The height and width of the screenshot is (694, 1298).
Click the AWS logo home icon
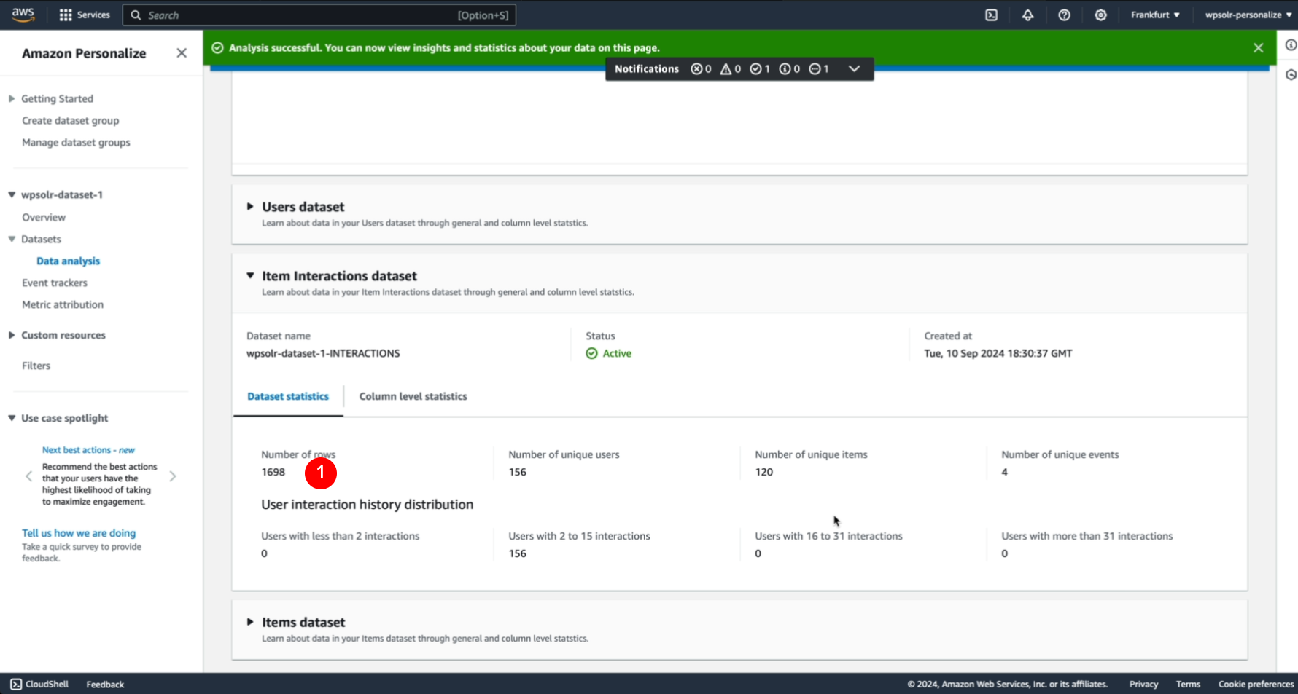point(23,15)
